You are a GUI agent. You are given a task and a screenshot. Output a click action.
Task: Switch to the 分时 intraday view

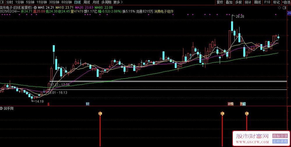pyautogui.click(x=10, y=2)
